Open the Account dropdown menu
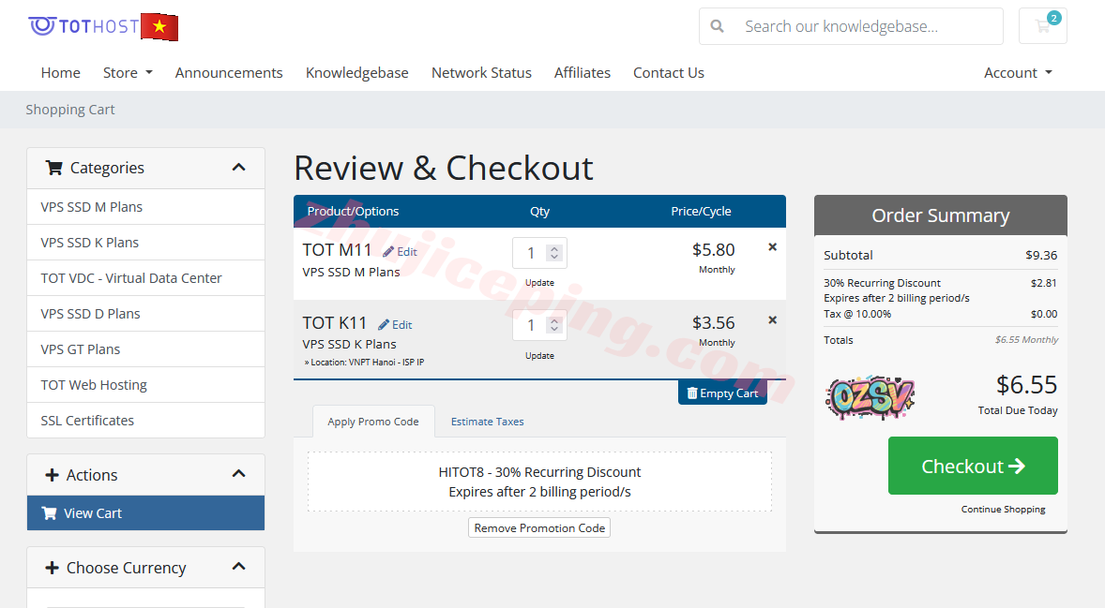Image resolution: width=1105 pixels, height=608 pixels. tap(1018, 73)
